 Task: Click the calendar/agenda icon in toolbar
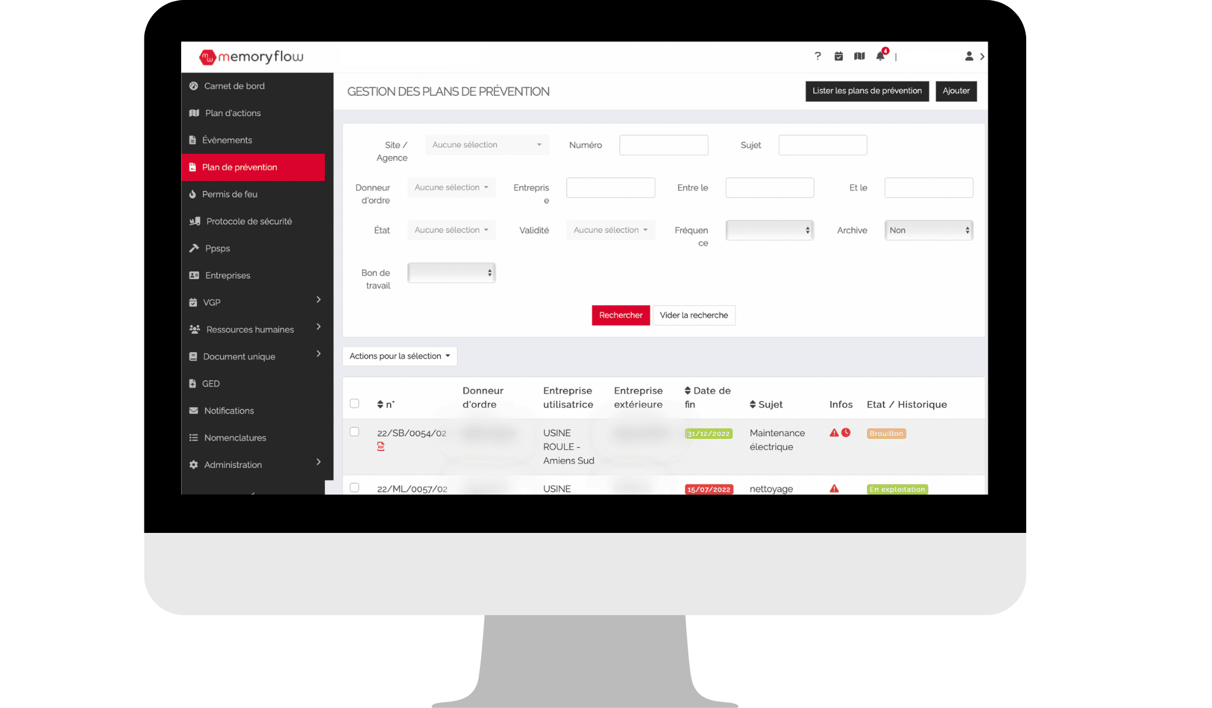[x=839, y=56]
